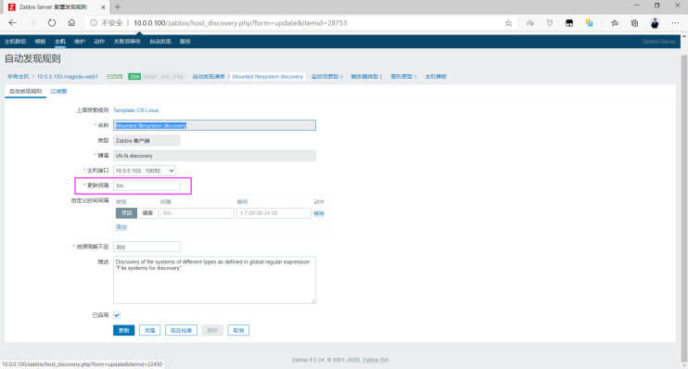
Task: Open the browser home page icon
Action: (71, 23)
